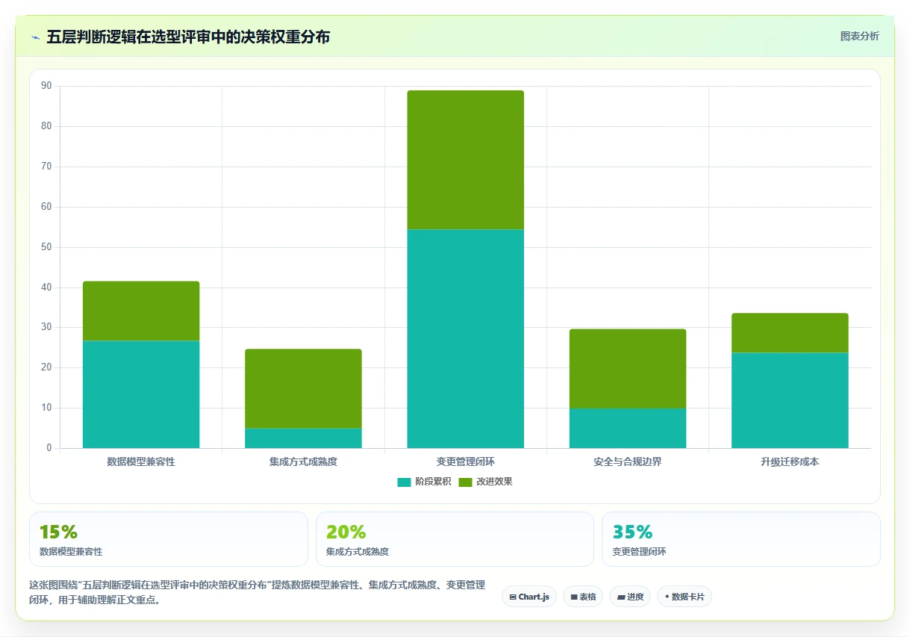Viewport: 910px width, 637px height.
Task: Click the 升级迁移成本 x-axis label
Action: pos(790,462)
